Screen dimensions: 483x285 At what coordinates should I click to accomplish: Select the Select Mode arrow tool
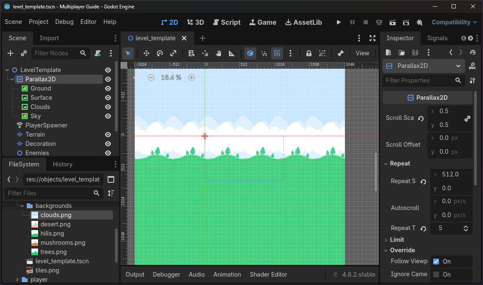[128, 53]
